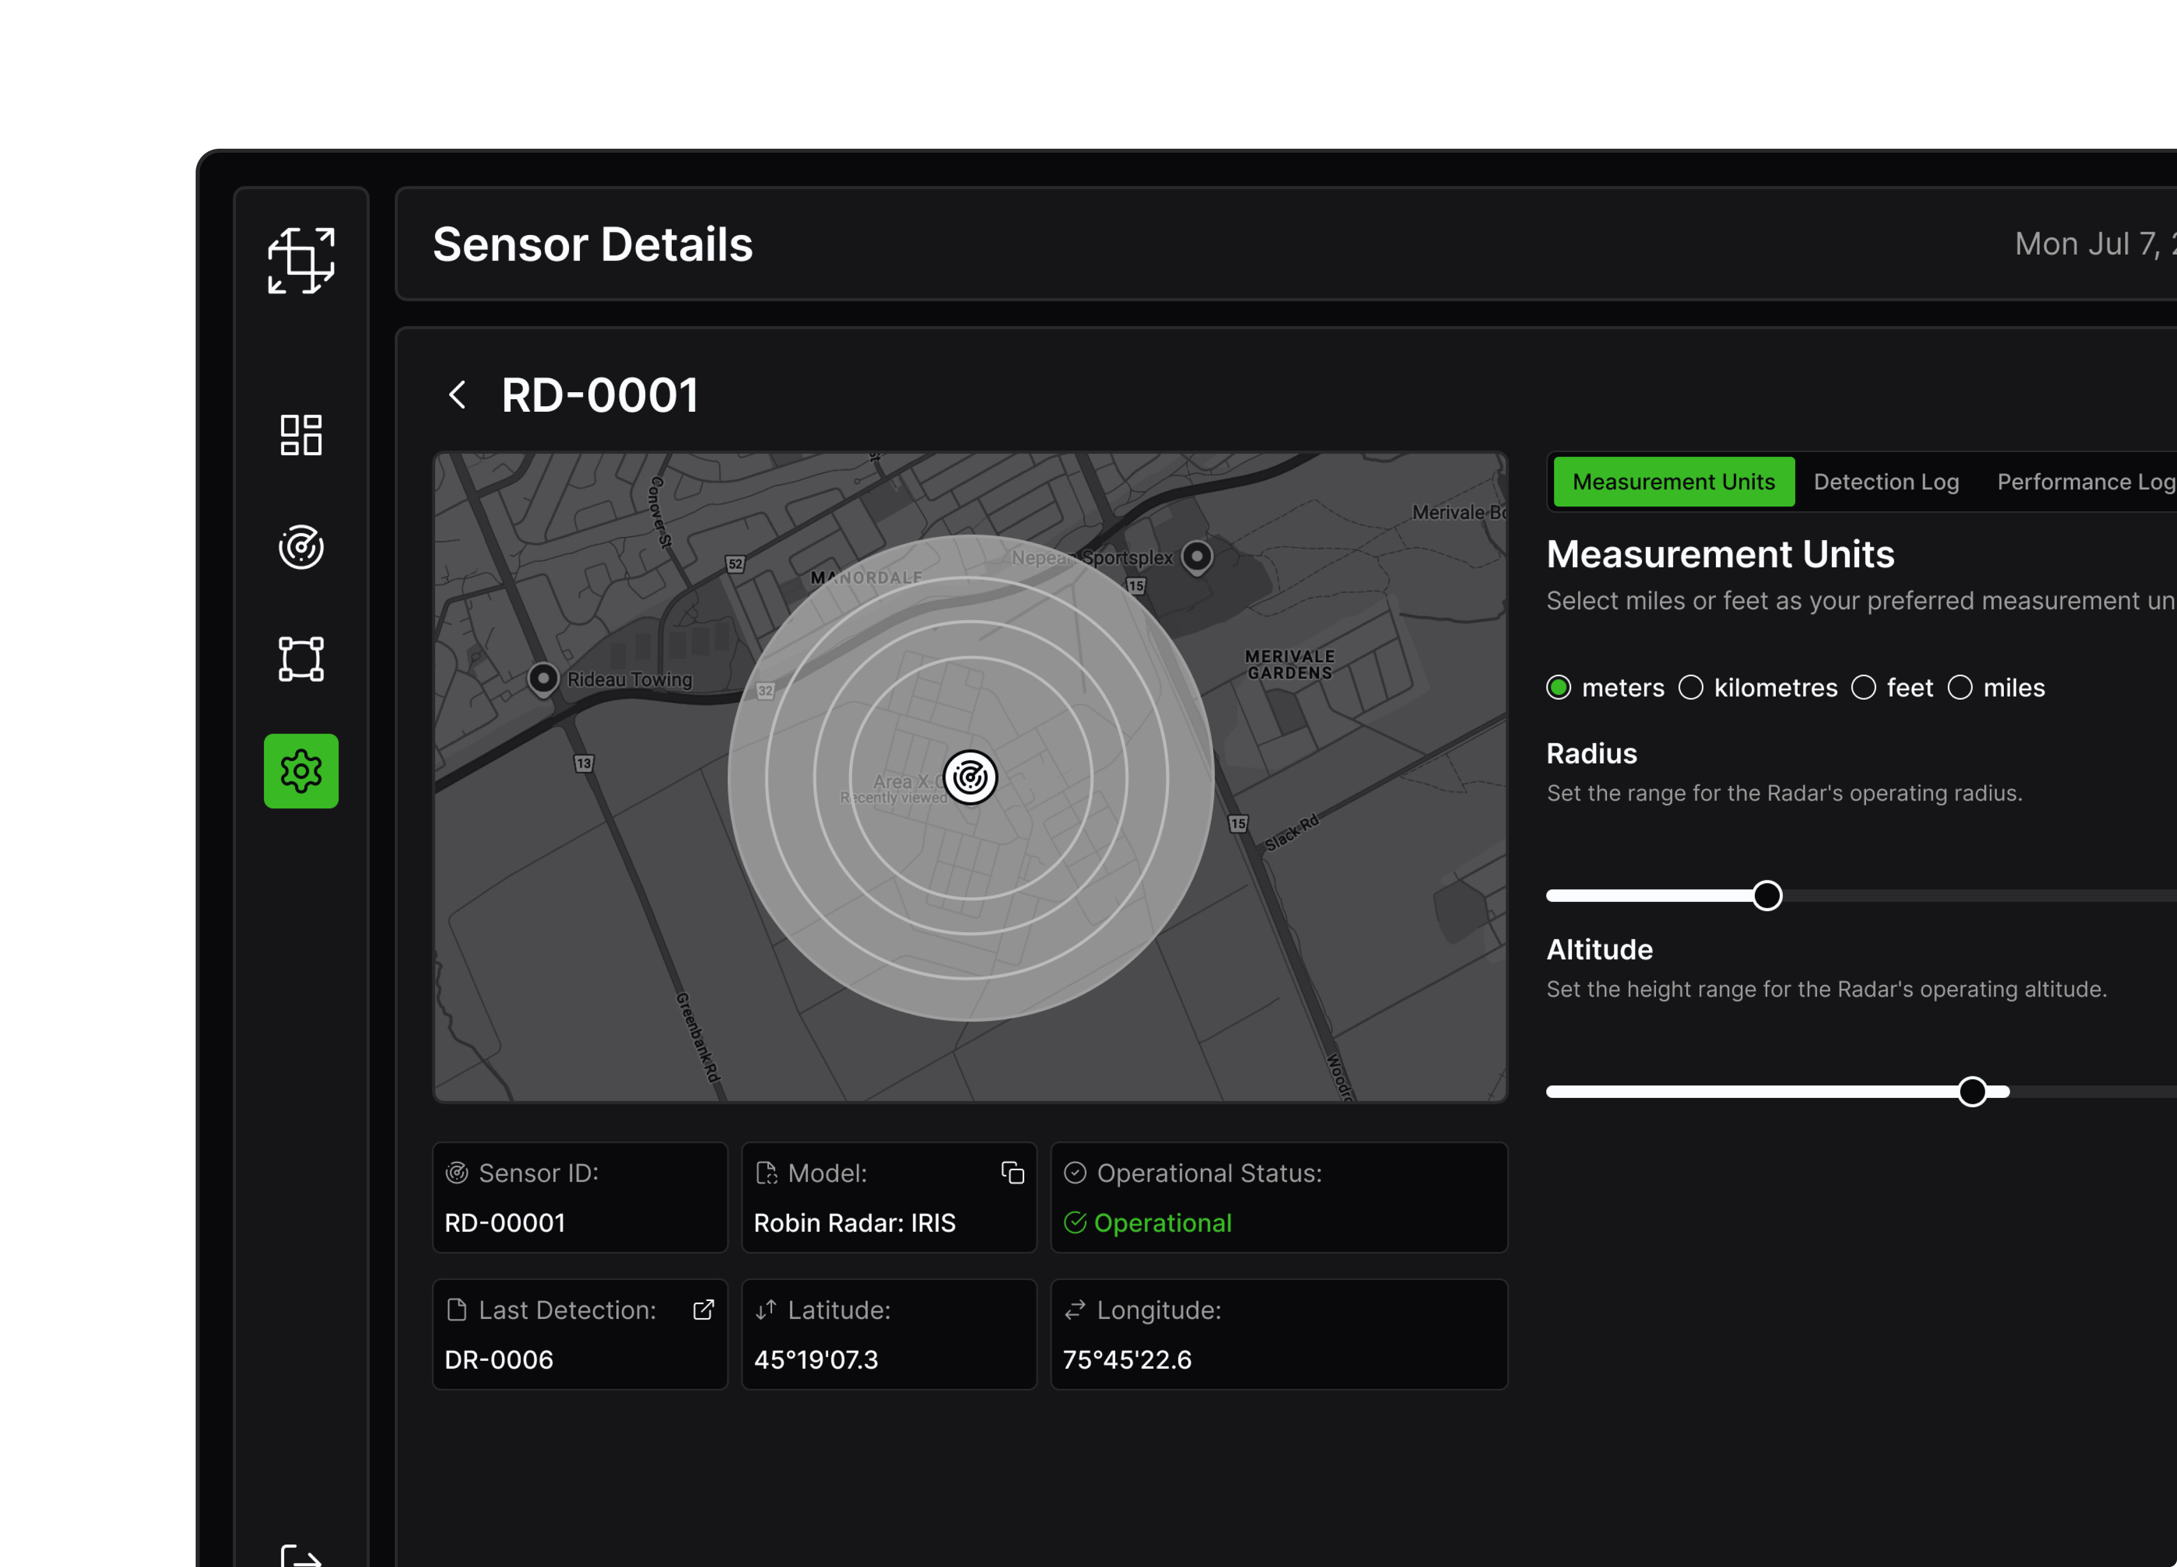Click the Nepean Sportsplex map label

(x=1092, y=557)
